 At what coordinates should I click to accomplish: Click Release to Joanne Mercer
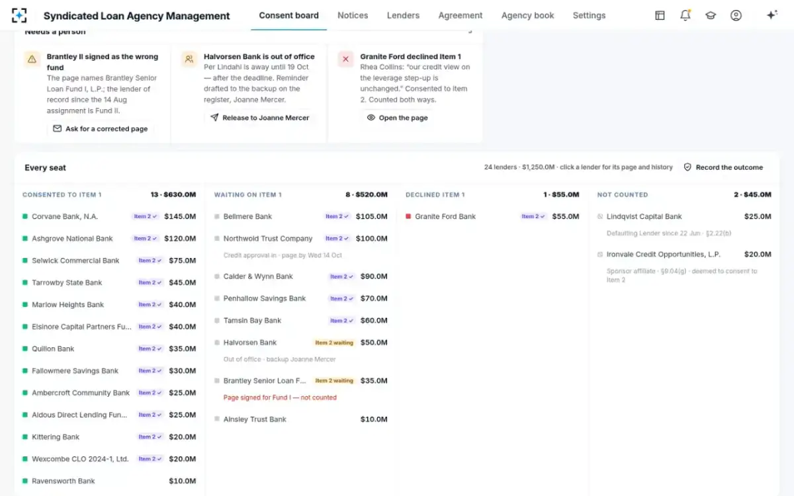click(259, 118)
